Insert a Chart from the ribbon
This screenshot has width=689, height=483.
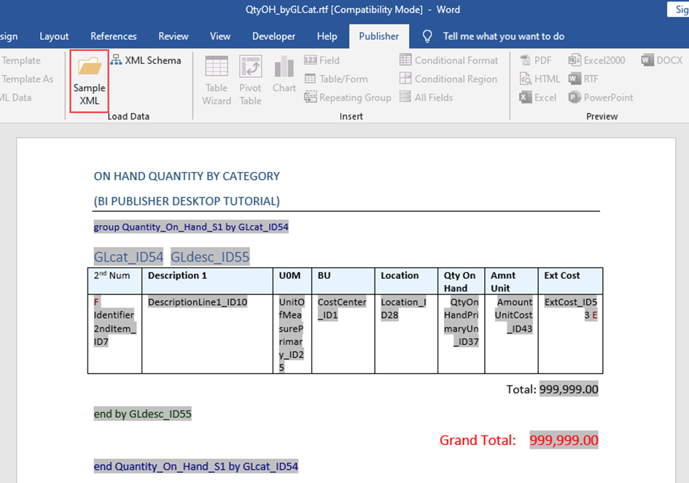284,74
